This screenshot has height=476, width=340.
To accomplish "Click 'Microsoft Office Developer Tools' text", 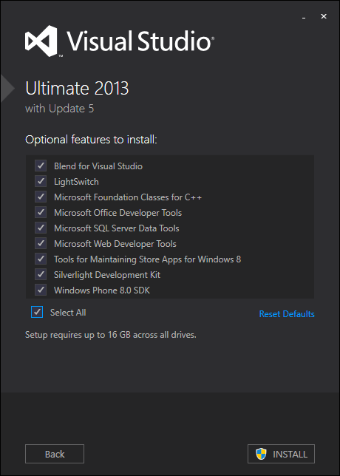I will pyautogui.click(x=118, y=213).
